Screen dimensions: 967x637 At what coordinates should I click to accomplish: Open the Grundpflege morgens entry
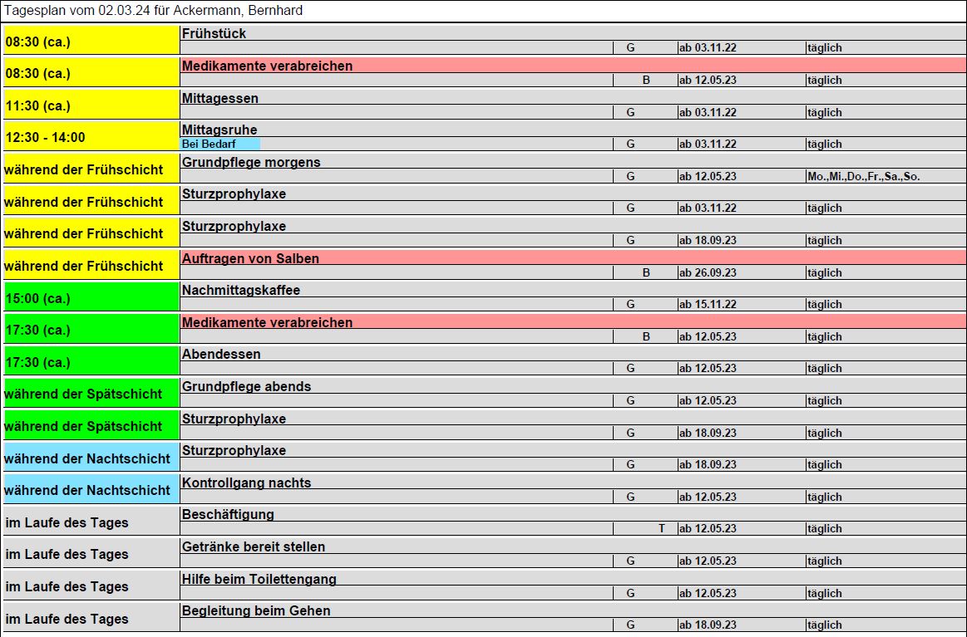(251, 162)
